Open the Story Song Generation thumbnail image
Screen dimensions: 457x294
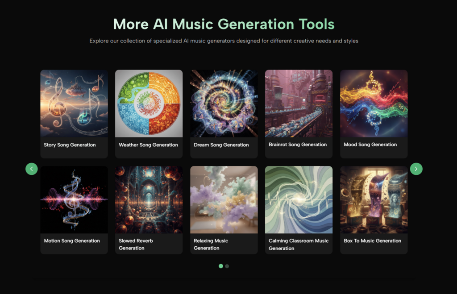pos(74,103)
